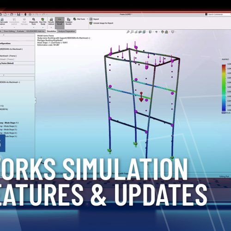The height and width of the screenshot is (231, 231).
Task: Click the Apply Scene icon
Action: point(166,32)
